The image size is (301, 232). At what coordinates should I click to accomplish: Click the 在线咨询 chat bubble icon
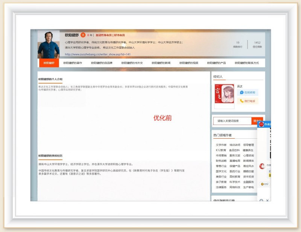[242, 92]
